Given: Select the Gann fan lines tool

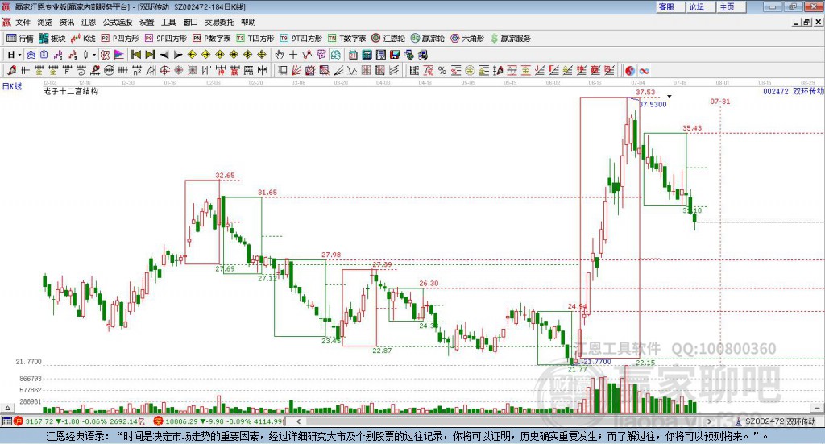Looking at the screenshot, I should click(296, 70).
